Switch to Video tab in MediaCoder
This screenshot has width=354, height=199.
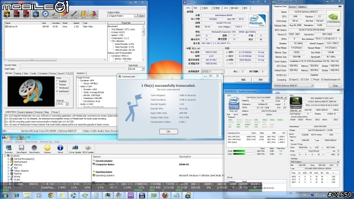coord(26,74)
